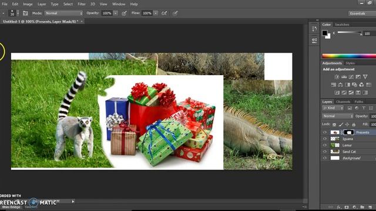Open the Select menu

coord(68,4)
